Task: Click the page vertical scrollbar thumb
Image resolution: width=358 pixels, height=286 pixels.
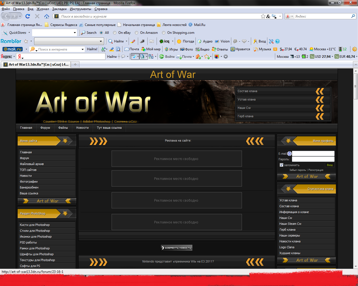Action: pyautogui.click(x=356, y=87)
